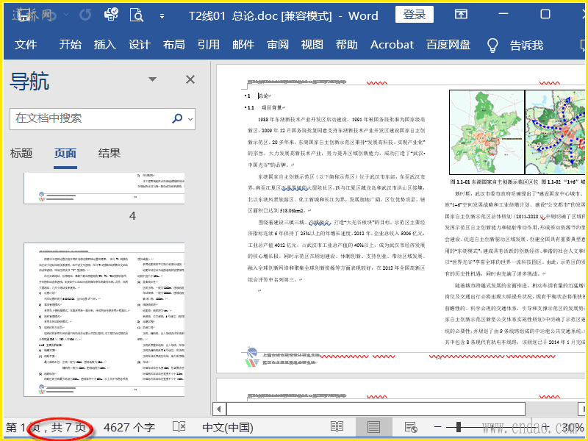Close the navigation pane

click(190, 79)
